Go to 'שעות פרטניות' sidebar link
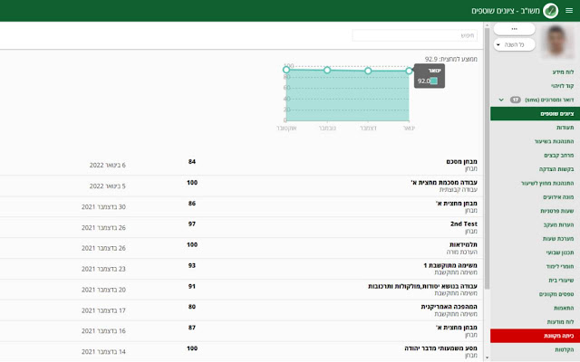This screenshot has height=362, width=580. [x=556, y=211]
